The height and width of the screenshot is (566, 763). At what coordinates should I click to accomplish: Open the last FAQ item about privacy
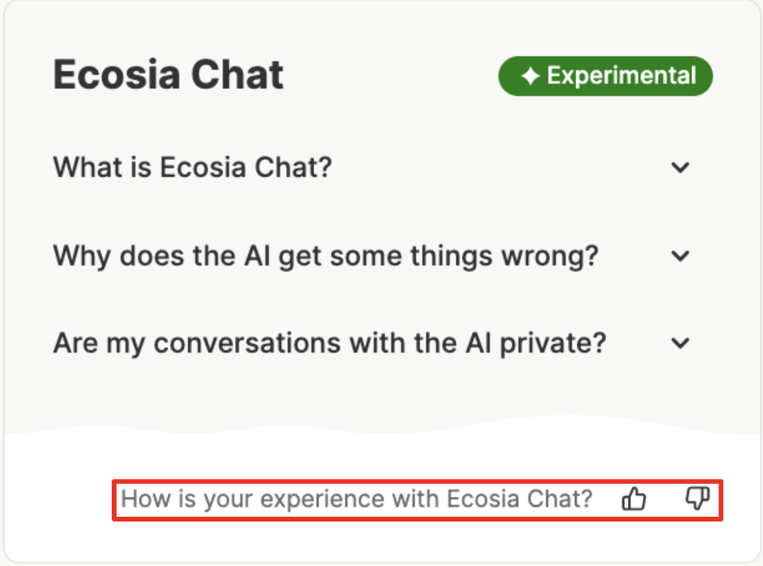pos(372,343)
